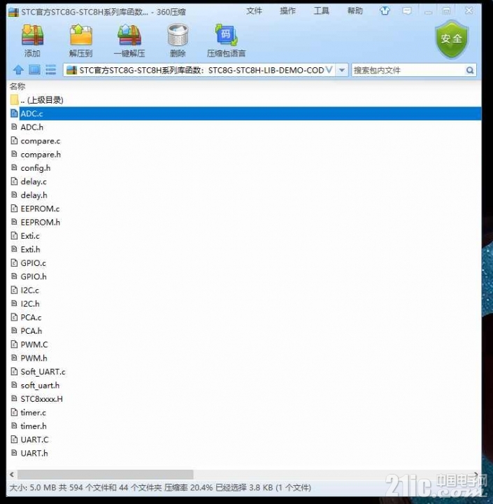Select the PCA.h file

coord(244,330)
